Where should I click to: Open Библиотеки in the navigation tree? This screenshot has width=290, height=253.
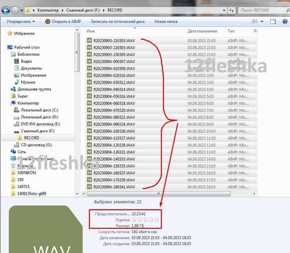pos(25,54)
